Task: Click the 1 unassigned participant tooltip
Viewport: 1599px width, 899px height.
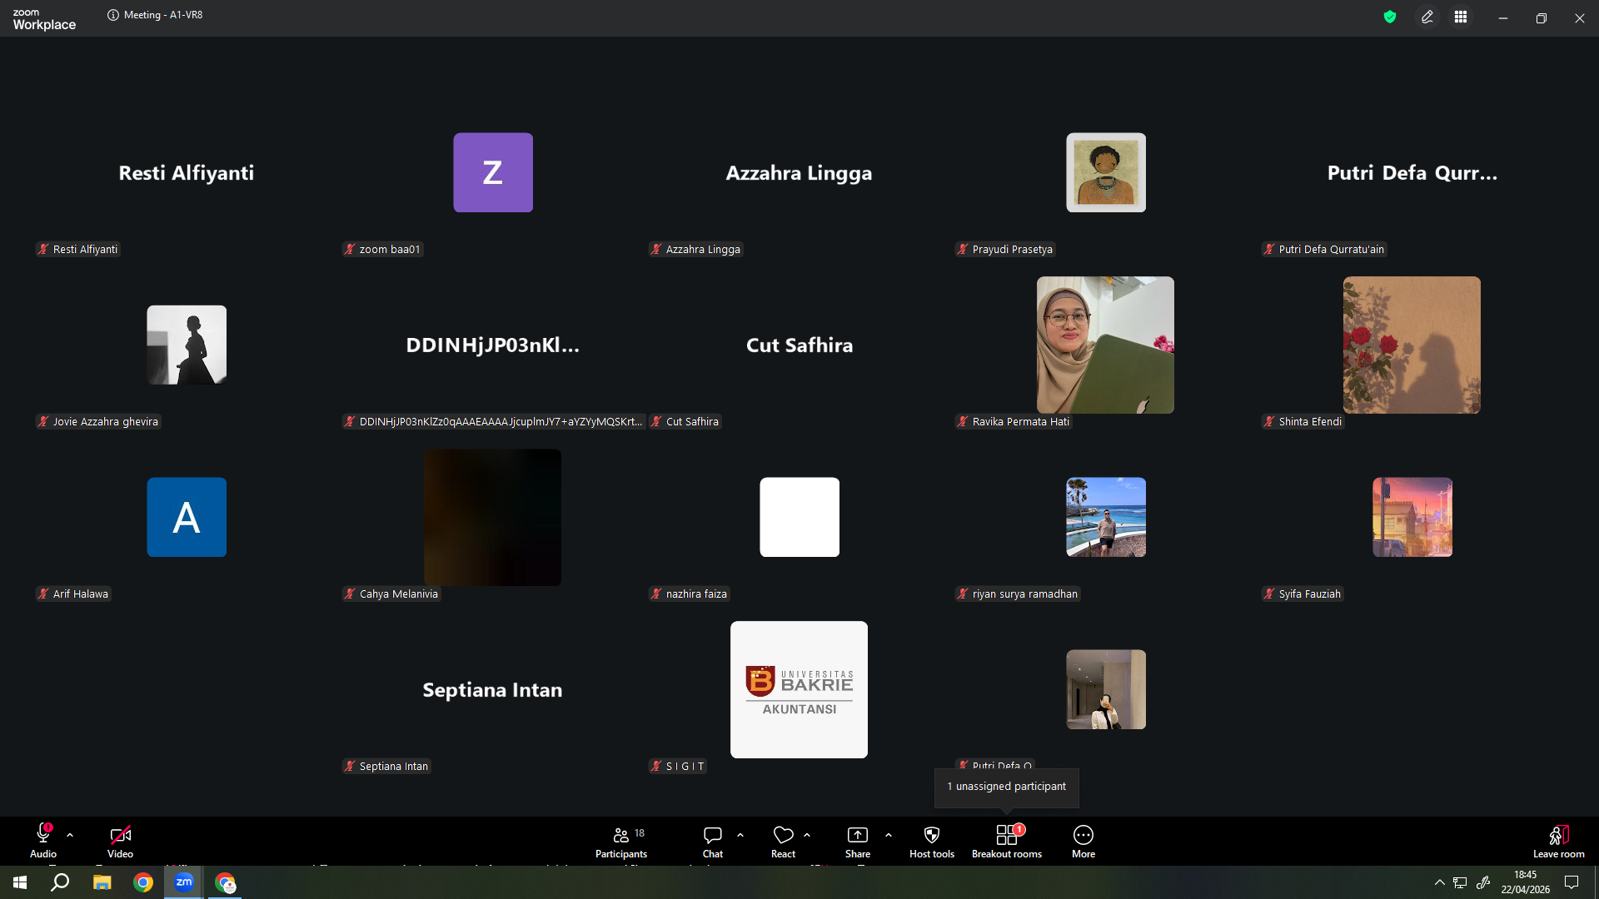Action: (x=1007, y=787)
